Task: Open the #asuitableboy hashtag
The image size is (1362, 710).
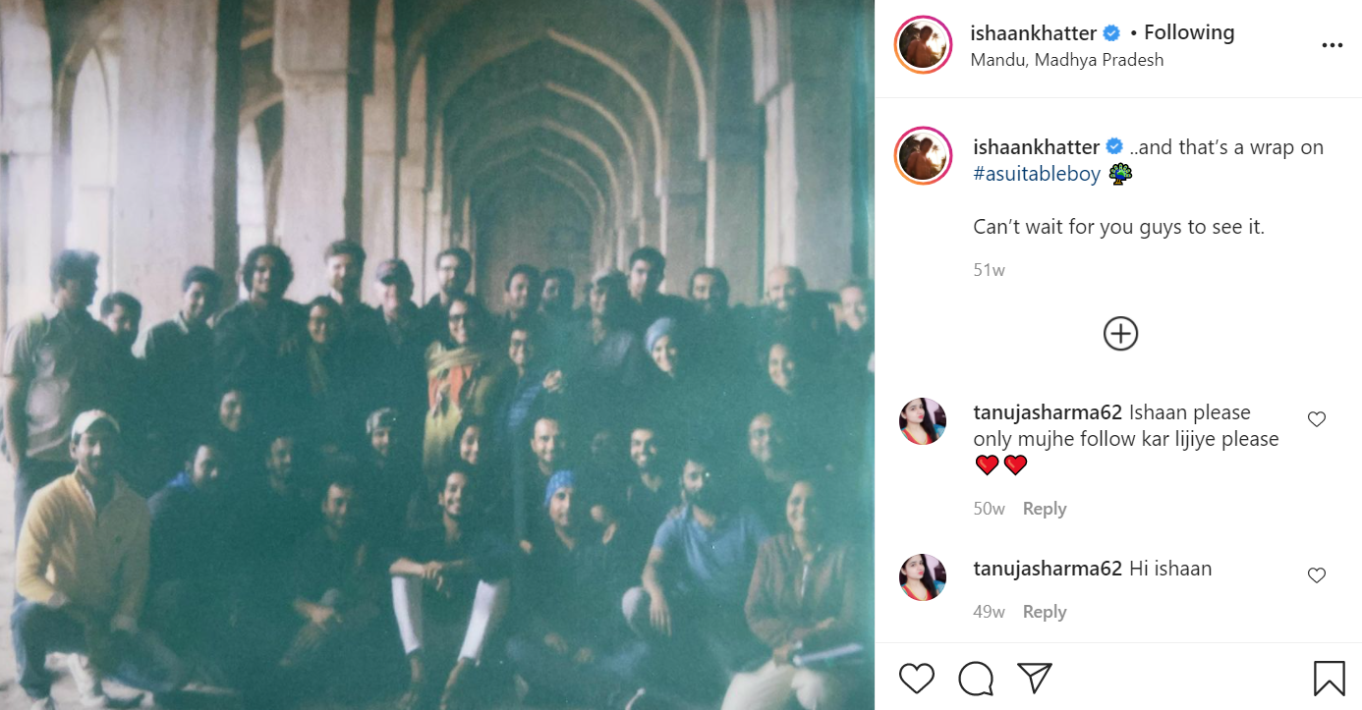Action: pos(1037,175)
